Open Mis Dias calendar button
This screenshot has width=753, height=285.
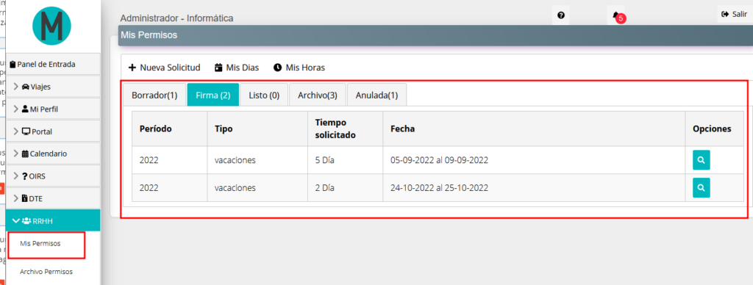pyautogui.click(x=237, y=68)
